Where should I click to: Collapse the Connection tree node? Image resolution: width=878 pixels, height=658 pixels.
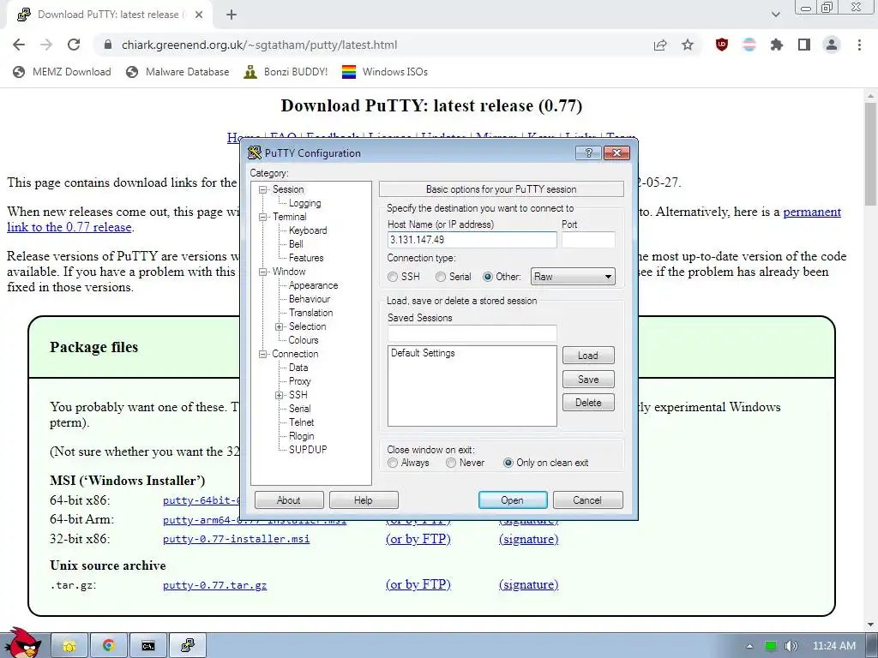click(262, 354)
